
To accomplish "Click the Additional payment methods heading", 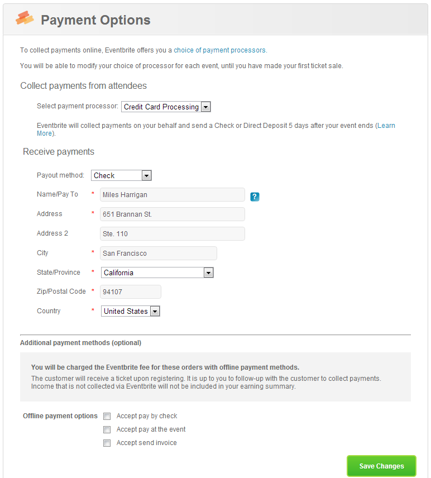I will (x=80, y=343).
